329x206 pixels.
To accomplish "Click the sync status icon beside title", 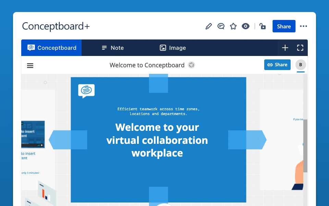I will click(x=191, y=65).
